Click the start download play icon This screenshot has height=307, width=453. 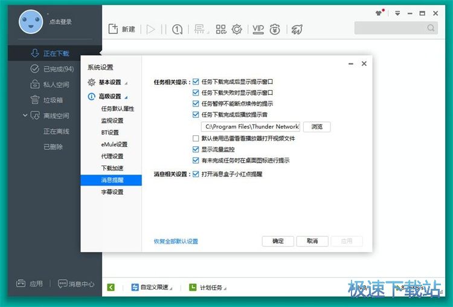click(x=150, y=29)
